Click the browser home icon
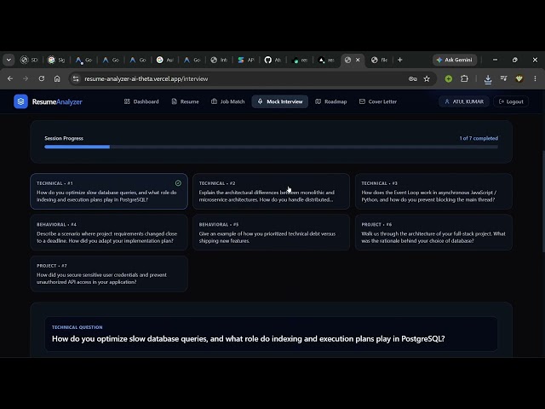Image resolution: width=545 pixels, height=409 pixels. (x=57, y=78)
